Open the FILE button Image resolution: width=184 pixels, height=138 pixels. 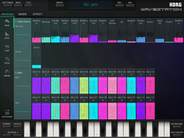(x=29, y=4)
